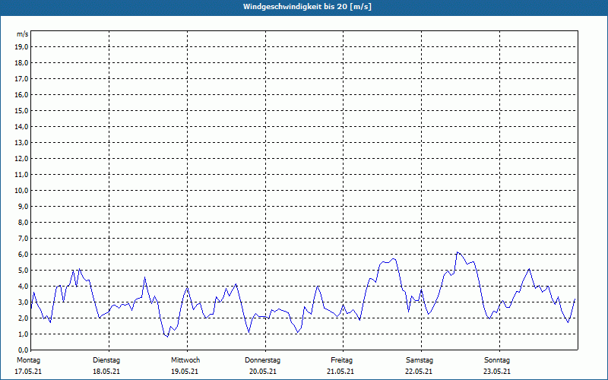Screen dimensions: 608x380
Task: Click the 17.05.21 date label
Action: pyautogui.click(x=28, y=372)
